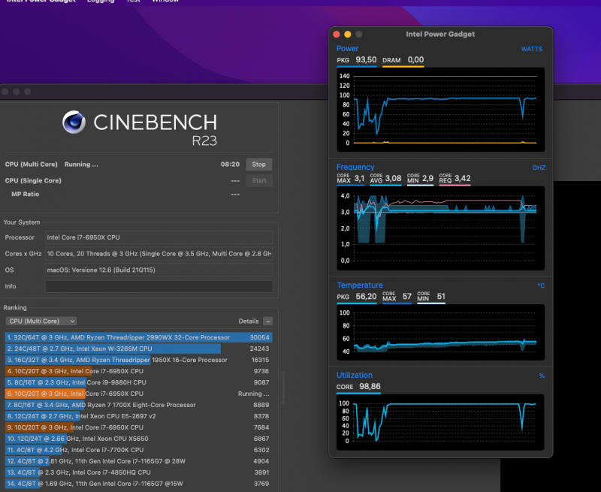Select ranking row 9 i7-6950X score 7684

click(139, 427)
